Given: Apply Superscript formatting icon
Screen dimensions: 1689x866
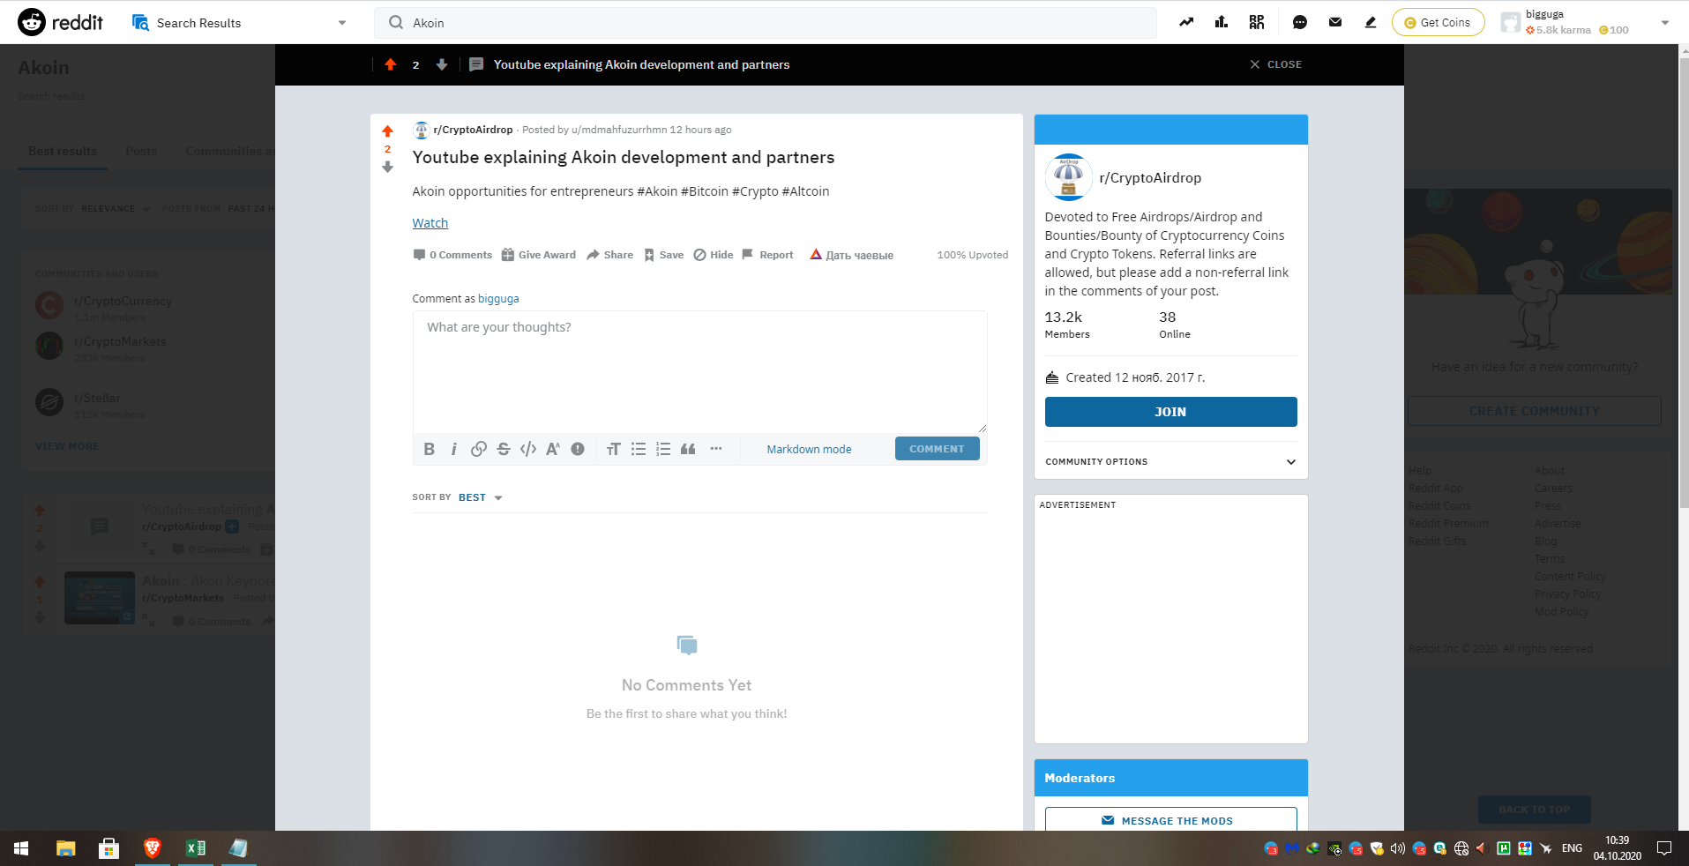Looking at the screenshot, I should [x=553, y=449].
